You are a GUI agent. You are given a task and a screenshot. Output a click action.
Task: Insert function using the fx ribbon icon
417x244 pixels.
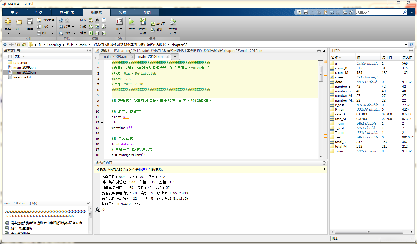coord(97,20)
